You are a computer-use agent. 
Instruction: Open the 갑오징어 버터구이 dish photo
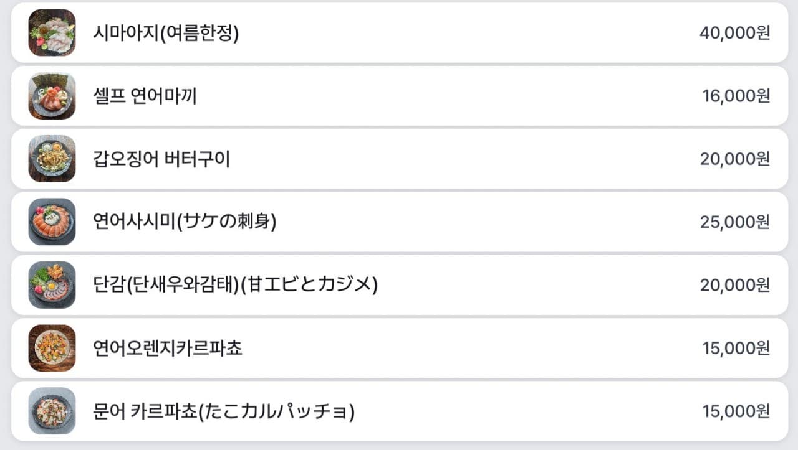pyautogui.click(x=52, y=159)
